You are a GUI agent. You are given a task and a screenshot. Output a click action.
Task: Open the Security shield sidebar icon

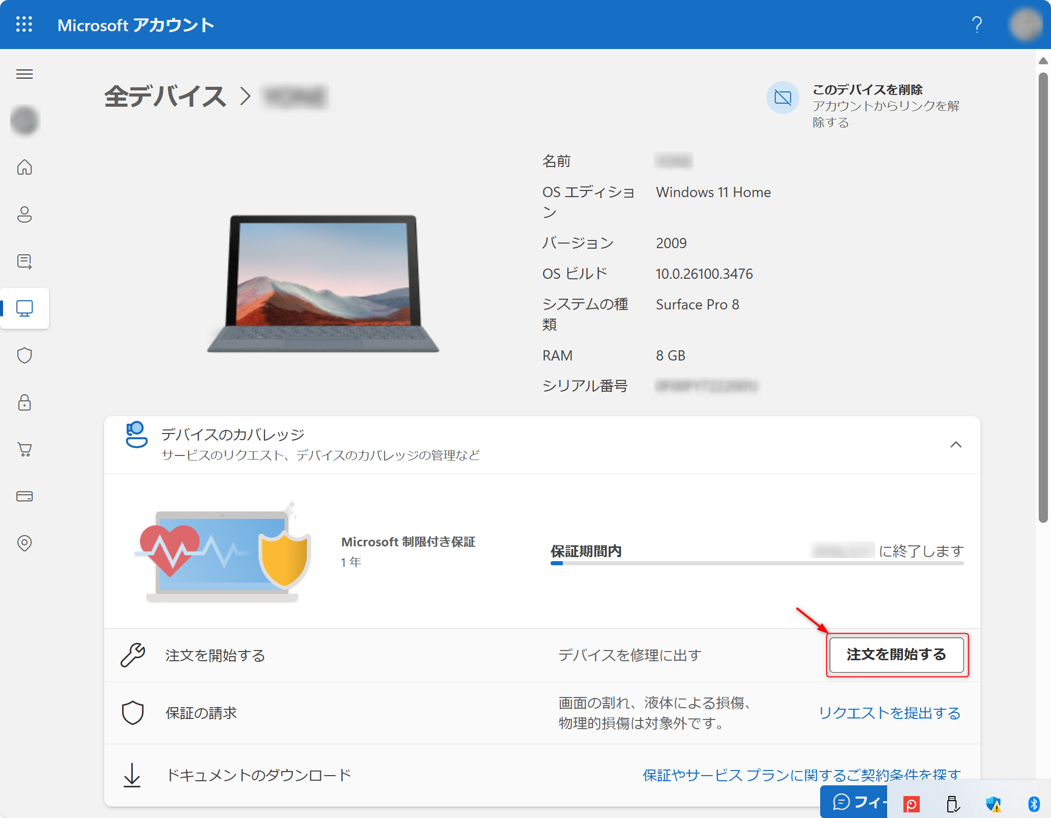click(x=25, y=355)
